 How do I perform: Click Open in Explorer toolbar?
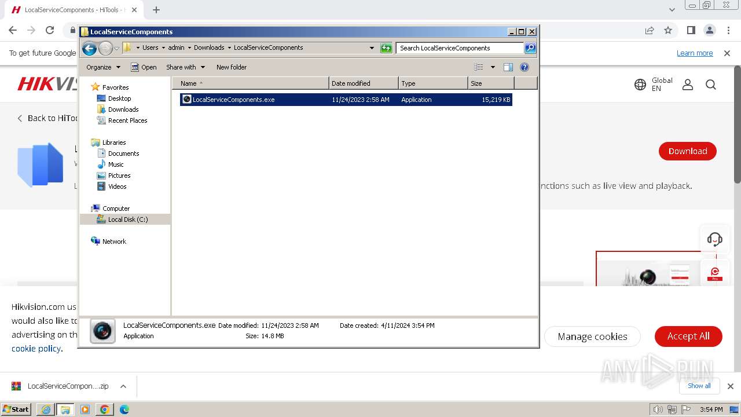click(144, 67)
